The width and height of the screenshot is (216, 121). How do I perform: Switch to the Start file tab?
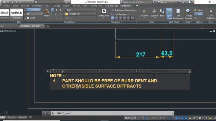[2, 26]
